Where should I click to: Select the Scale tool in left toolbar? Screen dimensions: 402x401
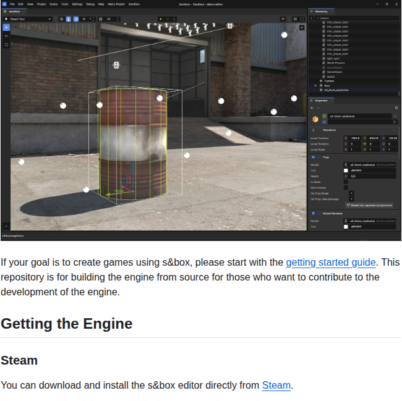coord(6,44)
